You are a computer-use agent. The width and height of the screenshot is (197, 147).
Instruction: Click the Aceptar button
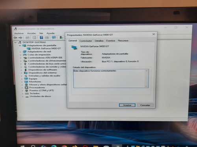point(127,105)
